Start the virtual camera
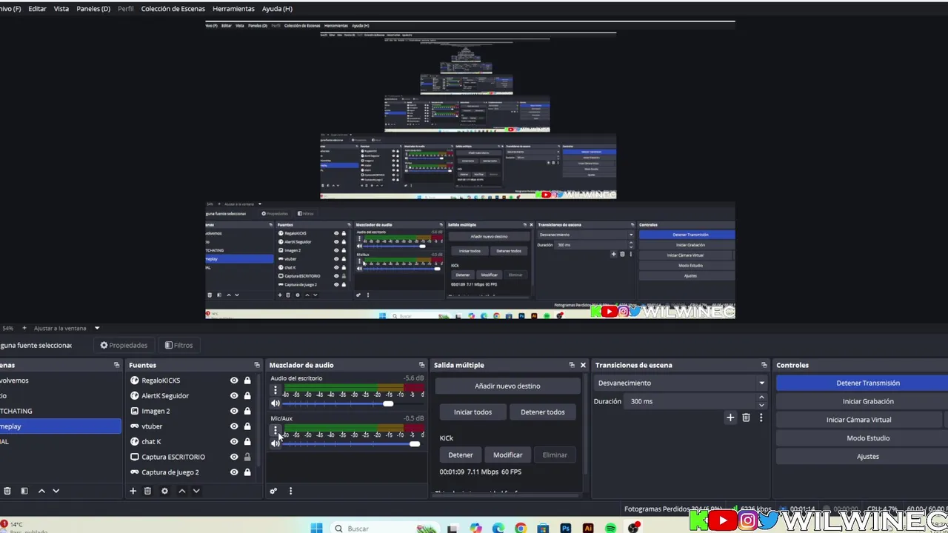948x533 pixels. tap(858, 420)
